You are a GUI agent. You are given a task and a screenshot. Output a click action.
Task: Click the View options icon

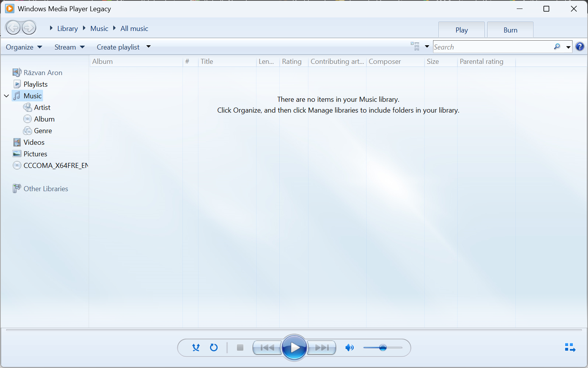(415, 46)
